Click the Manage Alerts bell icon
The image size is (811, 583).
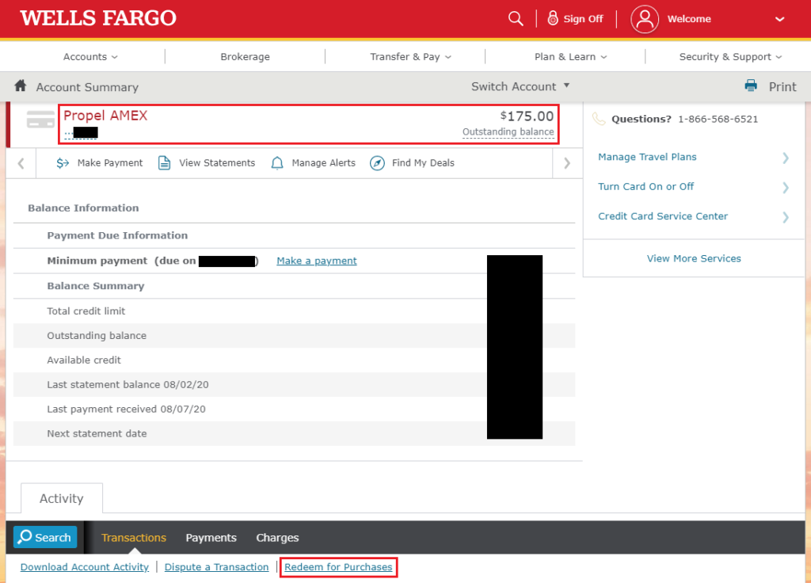[277, 162]
